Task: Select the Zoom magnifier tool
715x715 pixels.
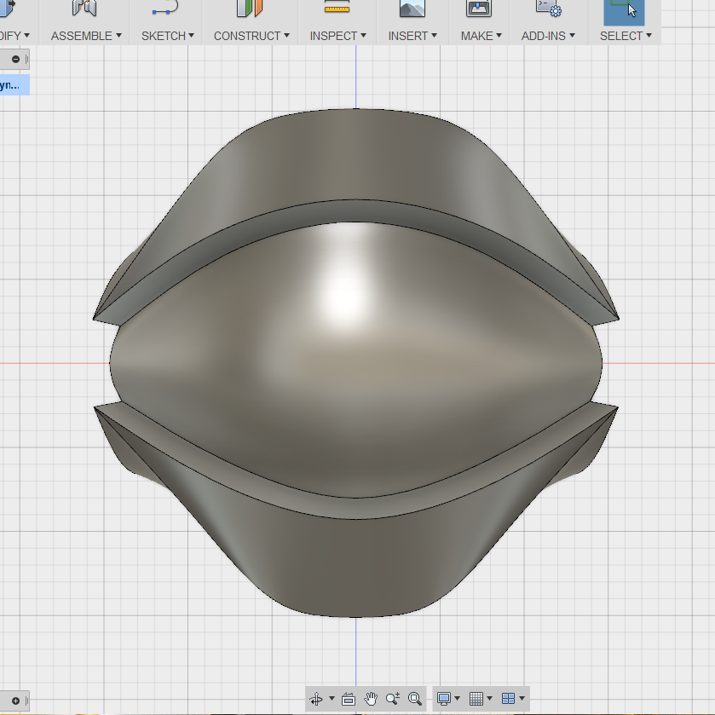Action: [393, 699]
